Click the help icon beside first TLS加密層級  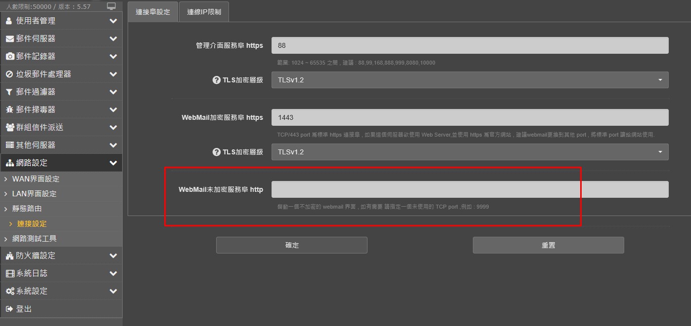click(216, 80)
